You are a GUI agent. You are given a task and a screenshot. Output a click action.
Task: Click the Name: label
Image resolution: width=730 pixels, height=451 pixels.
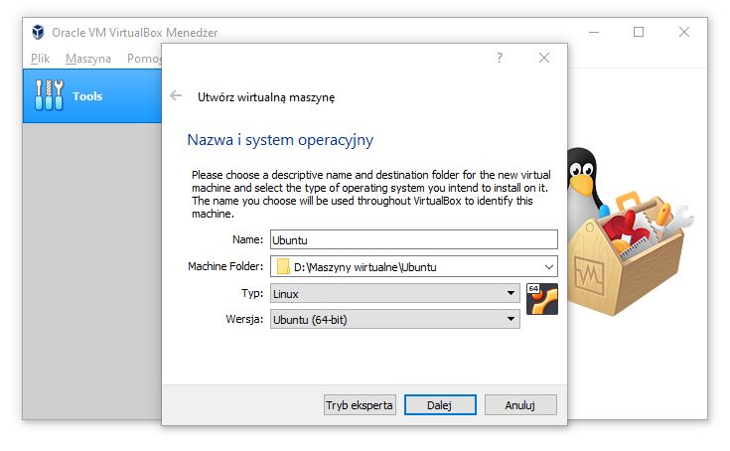(247, 239)
